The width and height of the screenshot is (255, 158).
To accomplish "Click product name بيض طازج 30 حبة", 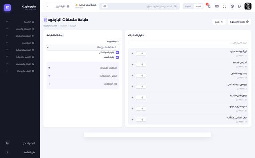I will click(x=238, y=95).
